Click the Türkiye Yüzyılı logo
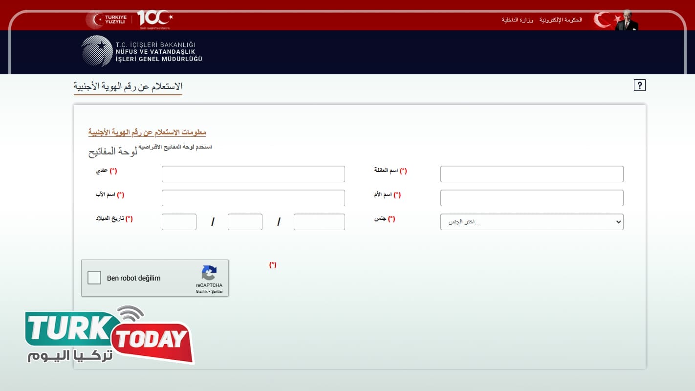Image resolution: width=695 pixels, height=391 pixels. [107, 20]
